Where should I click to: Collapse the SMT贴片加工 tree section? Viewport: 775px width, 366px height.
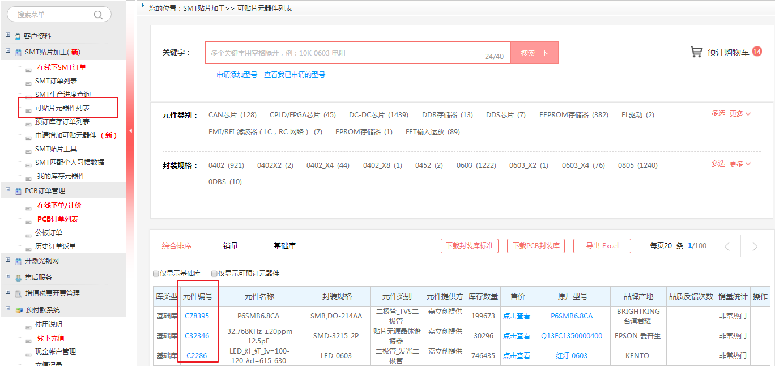click(x=8, y=51)
